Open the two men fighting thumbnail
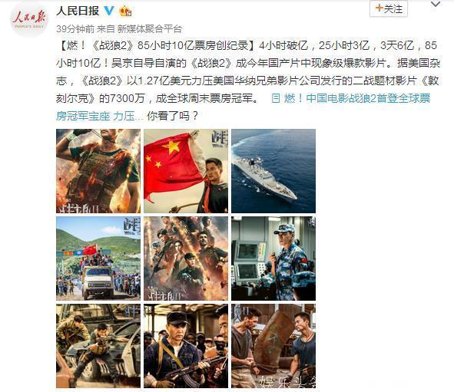 [x=273, y=346]
